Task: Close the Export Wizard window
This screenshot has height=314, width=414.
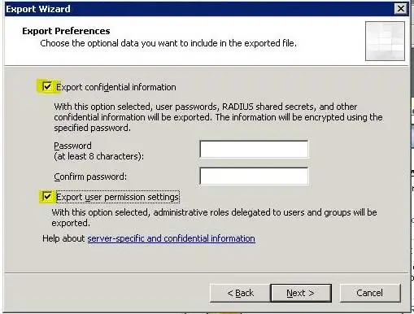Action: pos(400,9)
